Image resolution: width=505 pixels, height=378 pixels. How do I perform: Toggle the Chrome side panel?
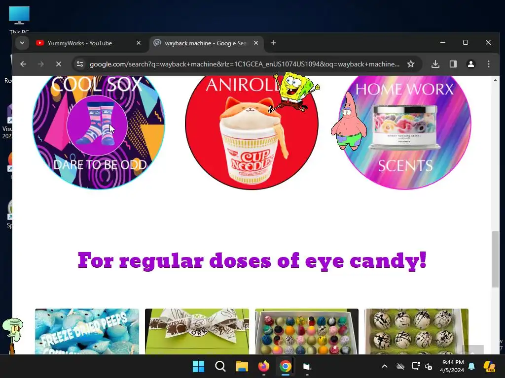coord(453,64)
